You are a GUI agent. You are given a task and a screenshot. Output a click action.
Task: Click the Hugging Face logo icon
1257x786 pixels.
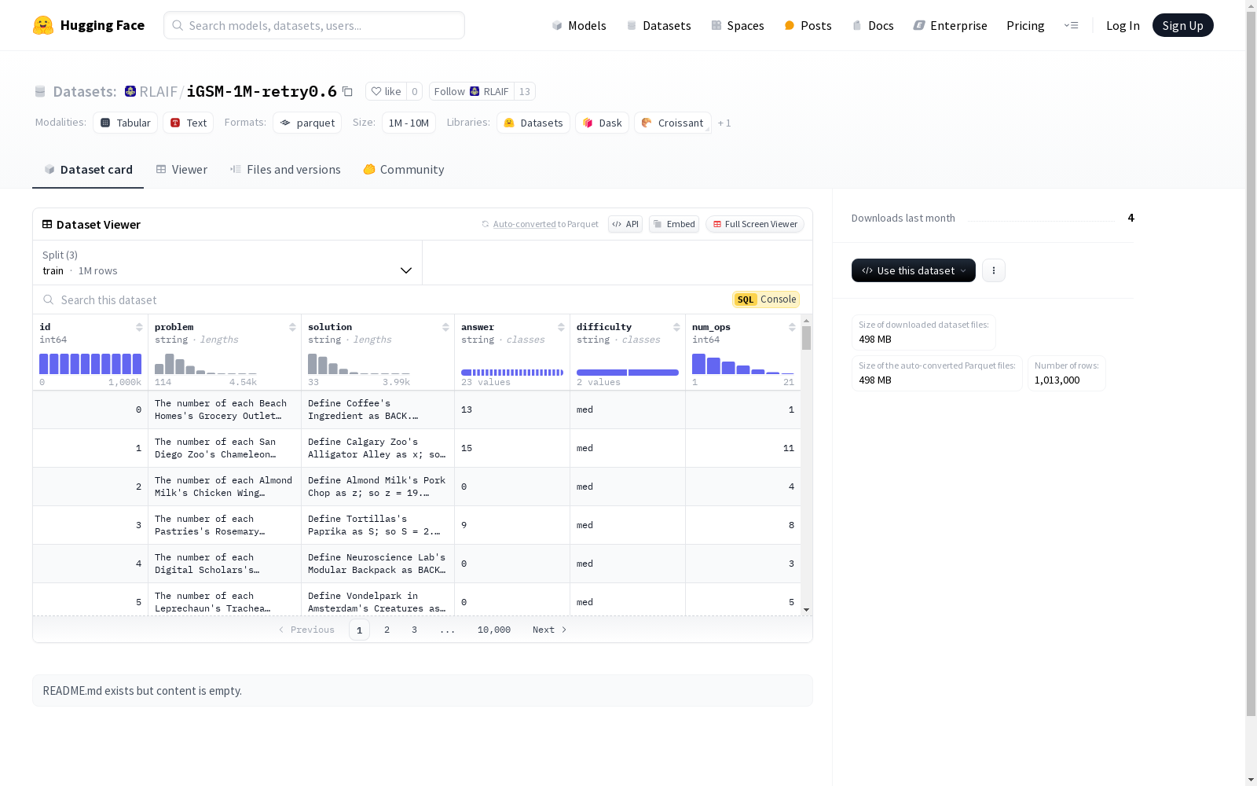[x=43, y=25]
